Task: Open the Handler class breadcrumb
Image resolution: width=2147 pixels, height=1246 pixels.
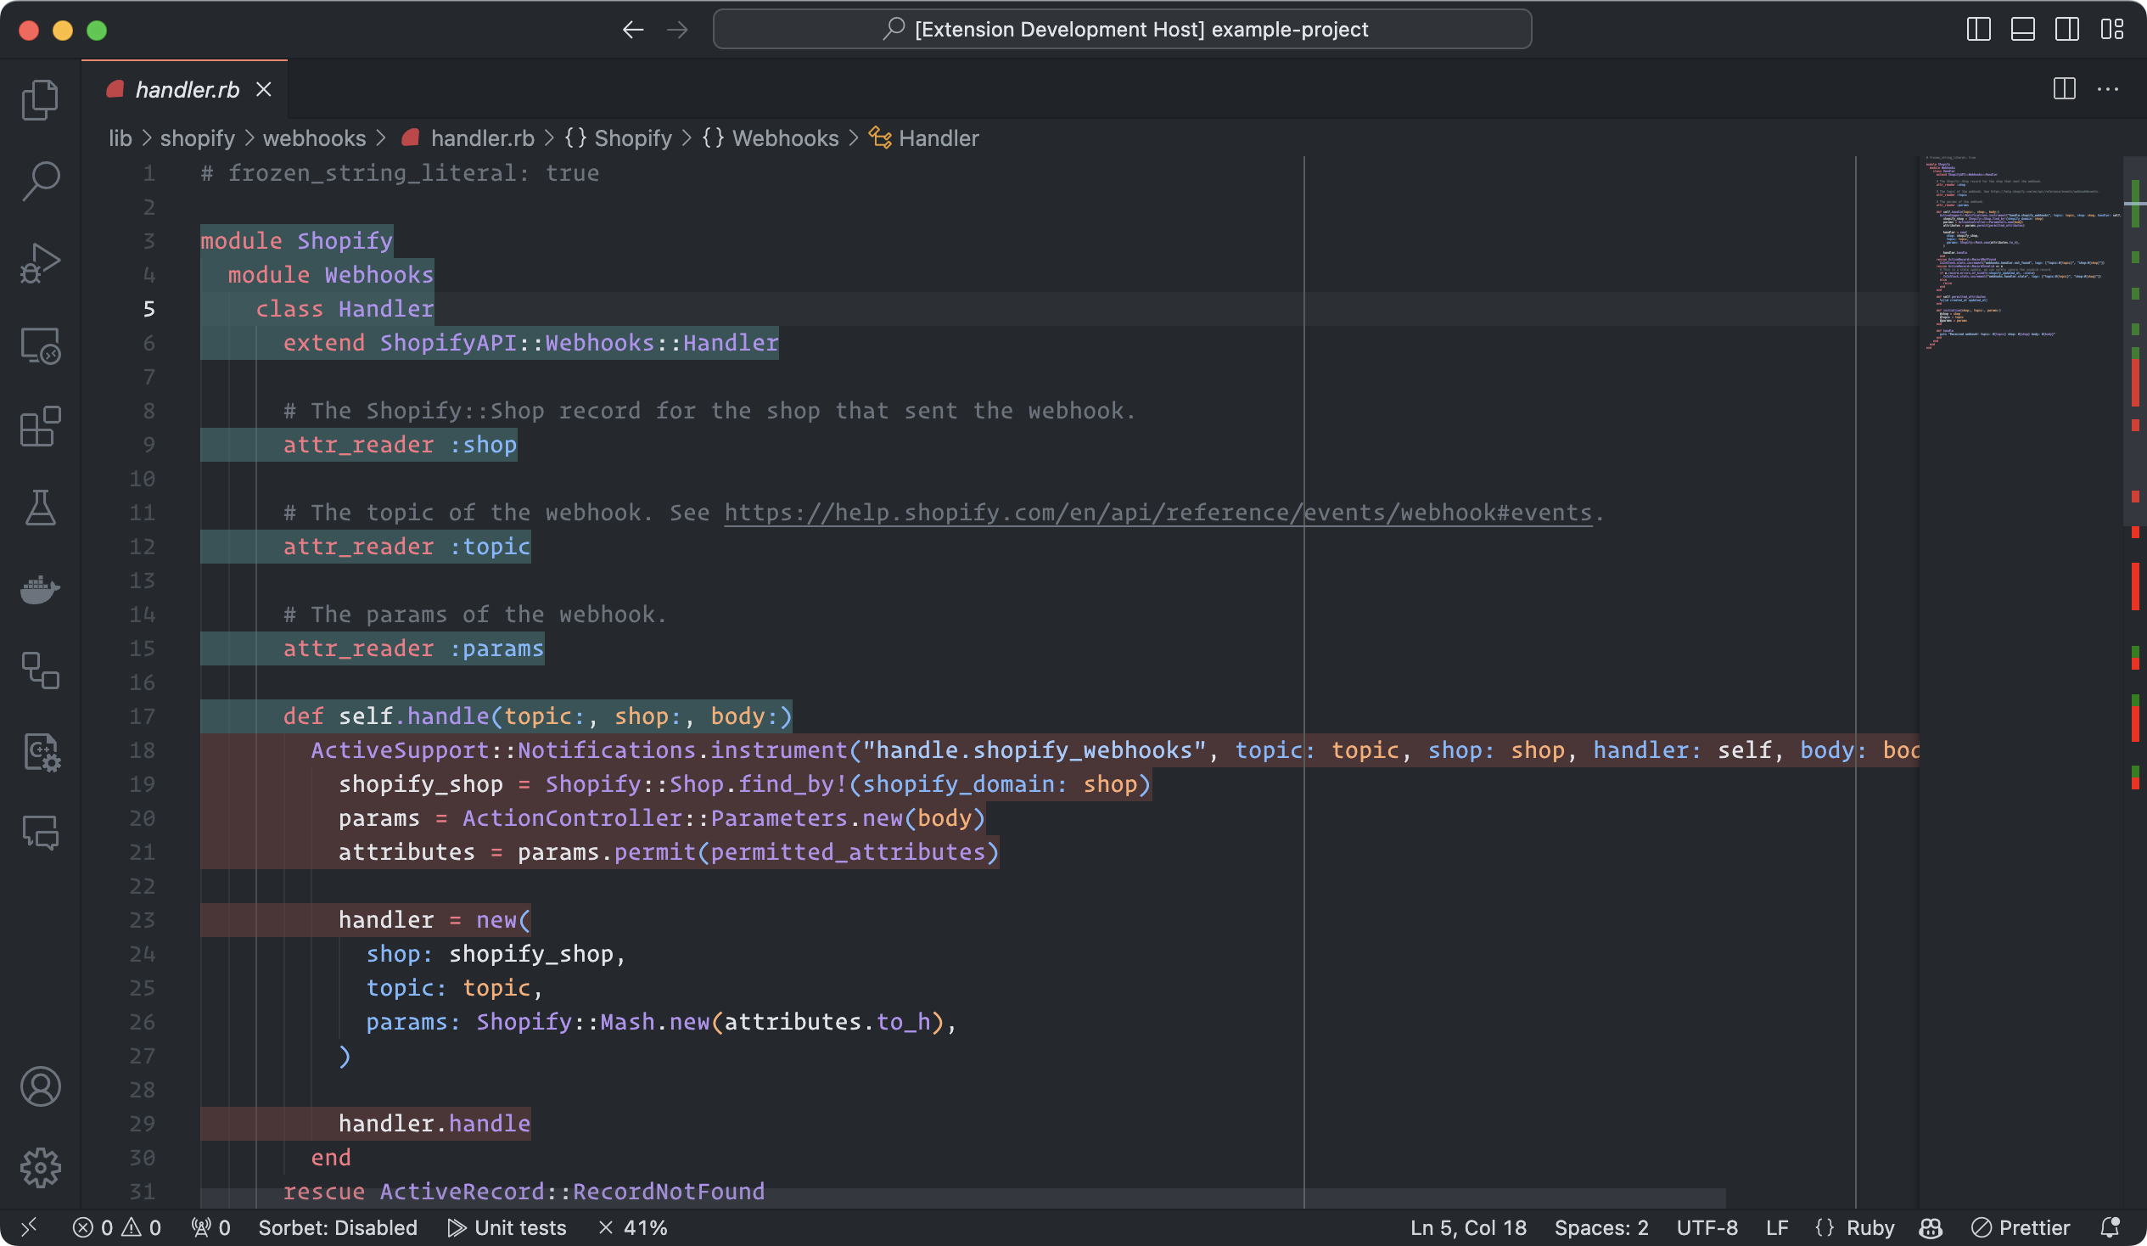Action: coord(923,138)
